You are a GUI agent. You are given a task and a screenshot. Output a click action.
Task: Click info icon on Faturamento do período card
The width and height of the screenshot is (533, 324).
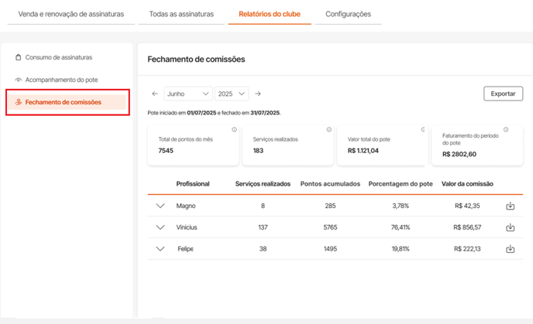[506, 130]
